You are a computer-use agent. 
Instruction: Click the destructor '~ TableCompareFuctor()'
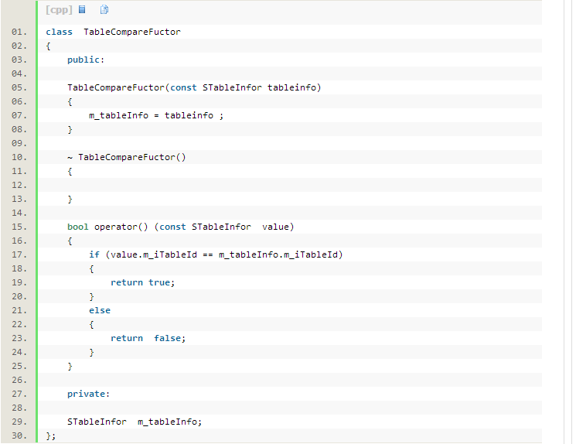point(127,157)
